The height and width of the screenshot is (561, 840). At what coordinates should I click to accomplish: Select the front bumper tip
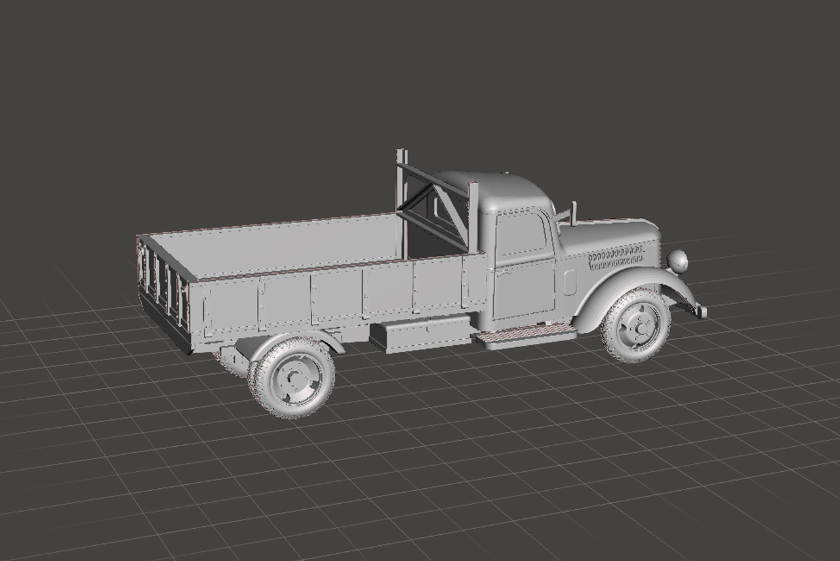(x=700, y=311)
